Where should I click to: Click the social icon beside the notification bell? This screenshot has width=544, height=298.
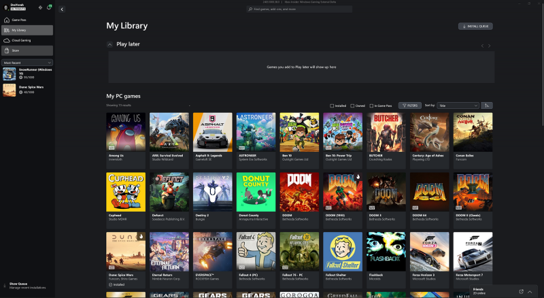pyautogui.click(x=40, y=7)
